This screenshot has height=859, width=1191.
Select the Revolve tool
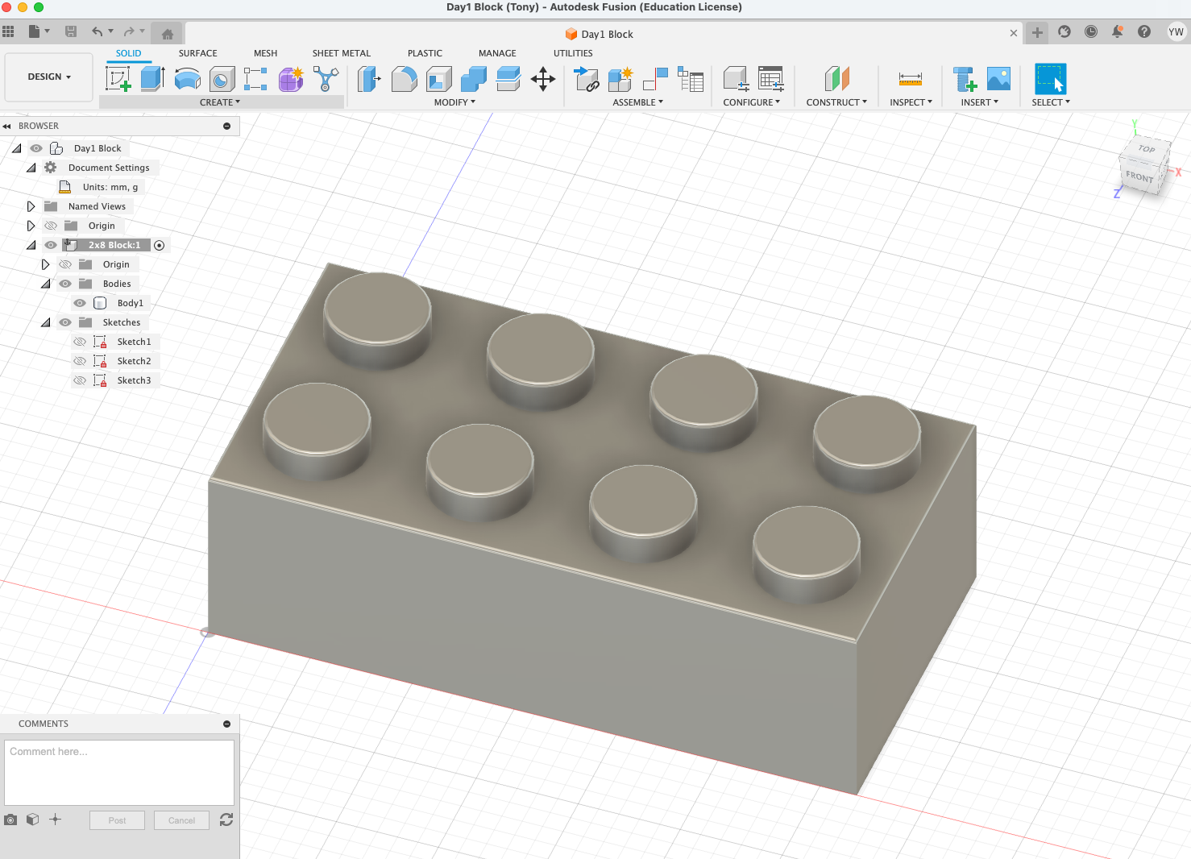pos(187,79)
